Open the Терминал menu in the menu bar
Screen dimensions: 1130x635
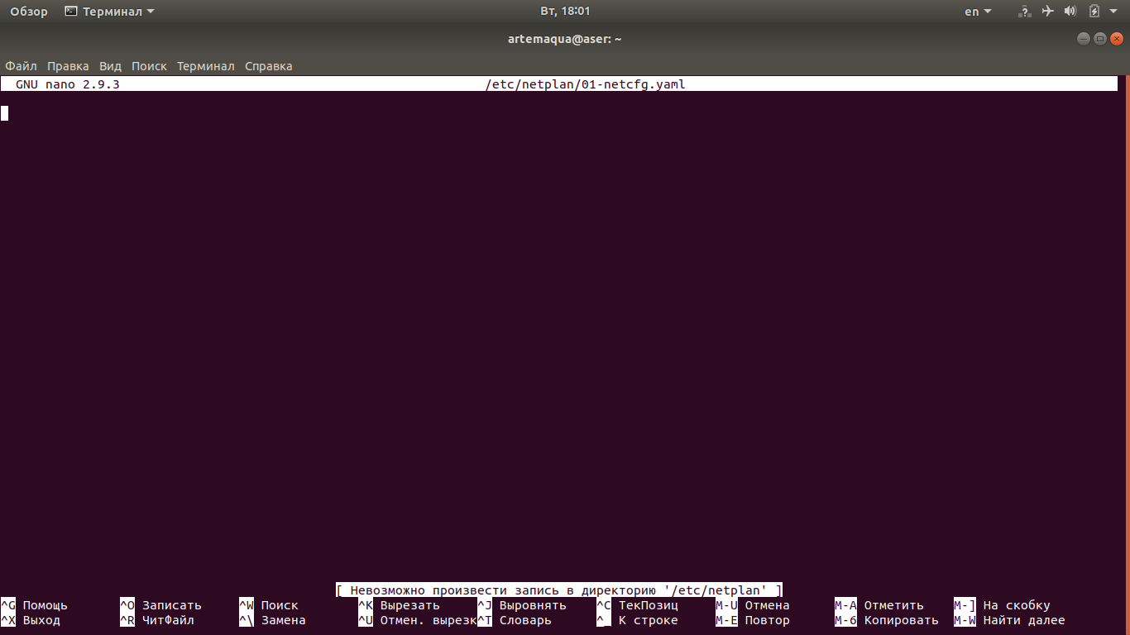(205, 66)
